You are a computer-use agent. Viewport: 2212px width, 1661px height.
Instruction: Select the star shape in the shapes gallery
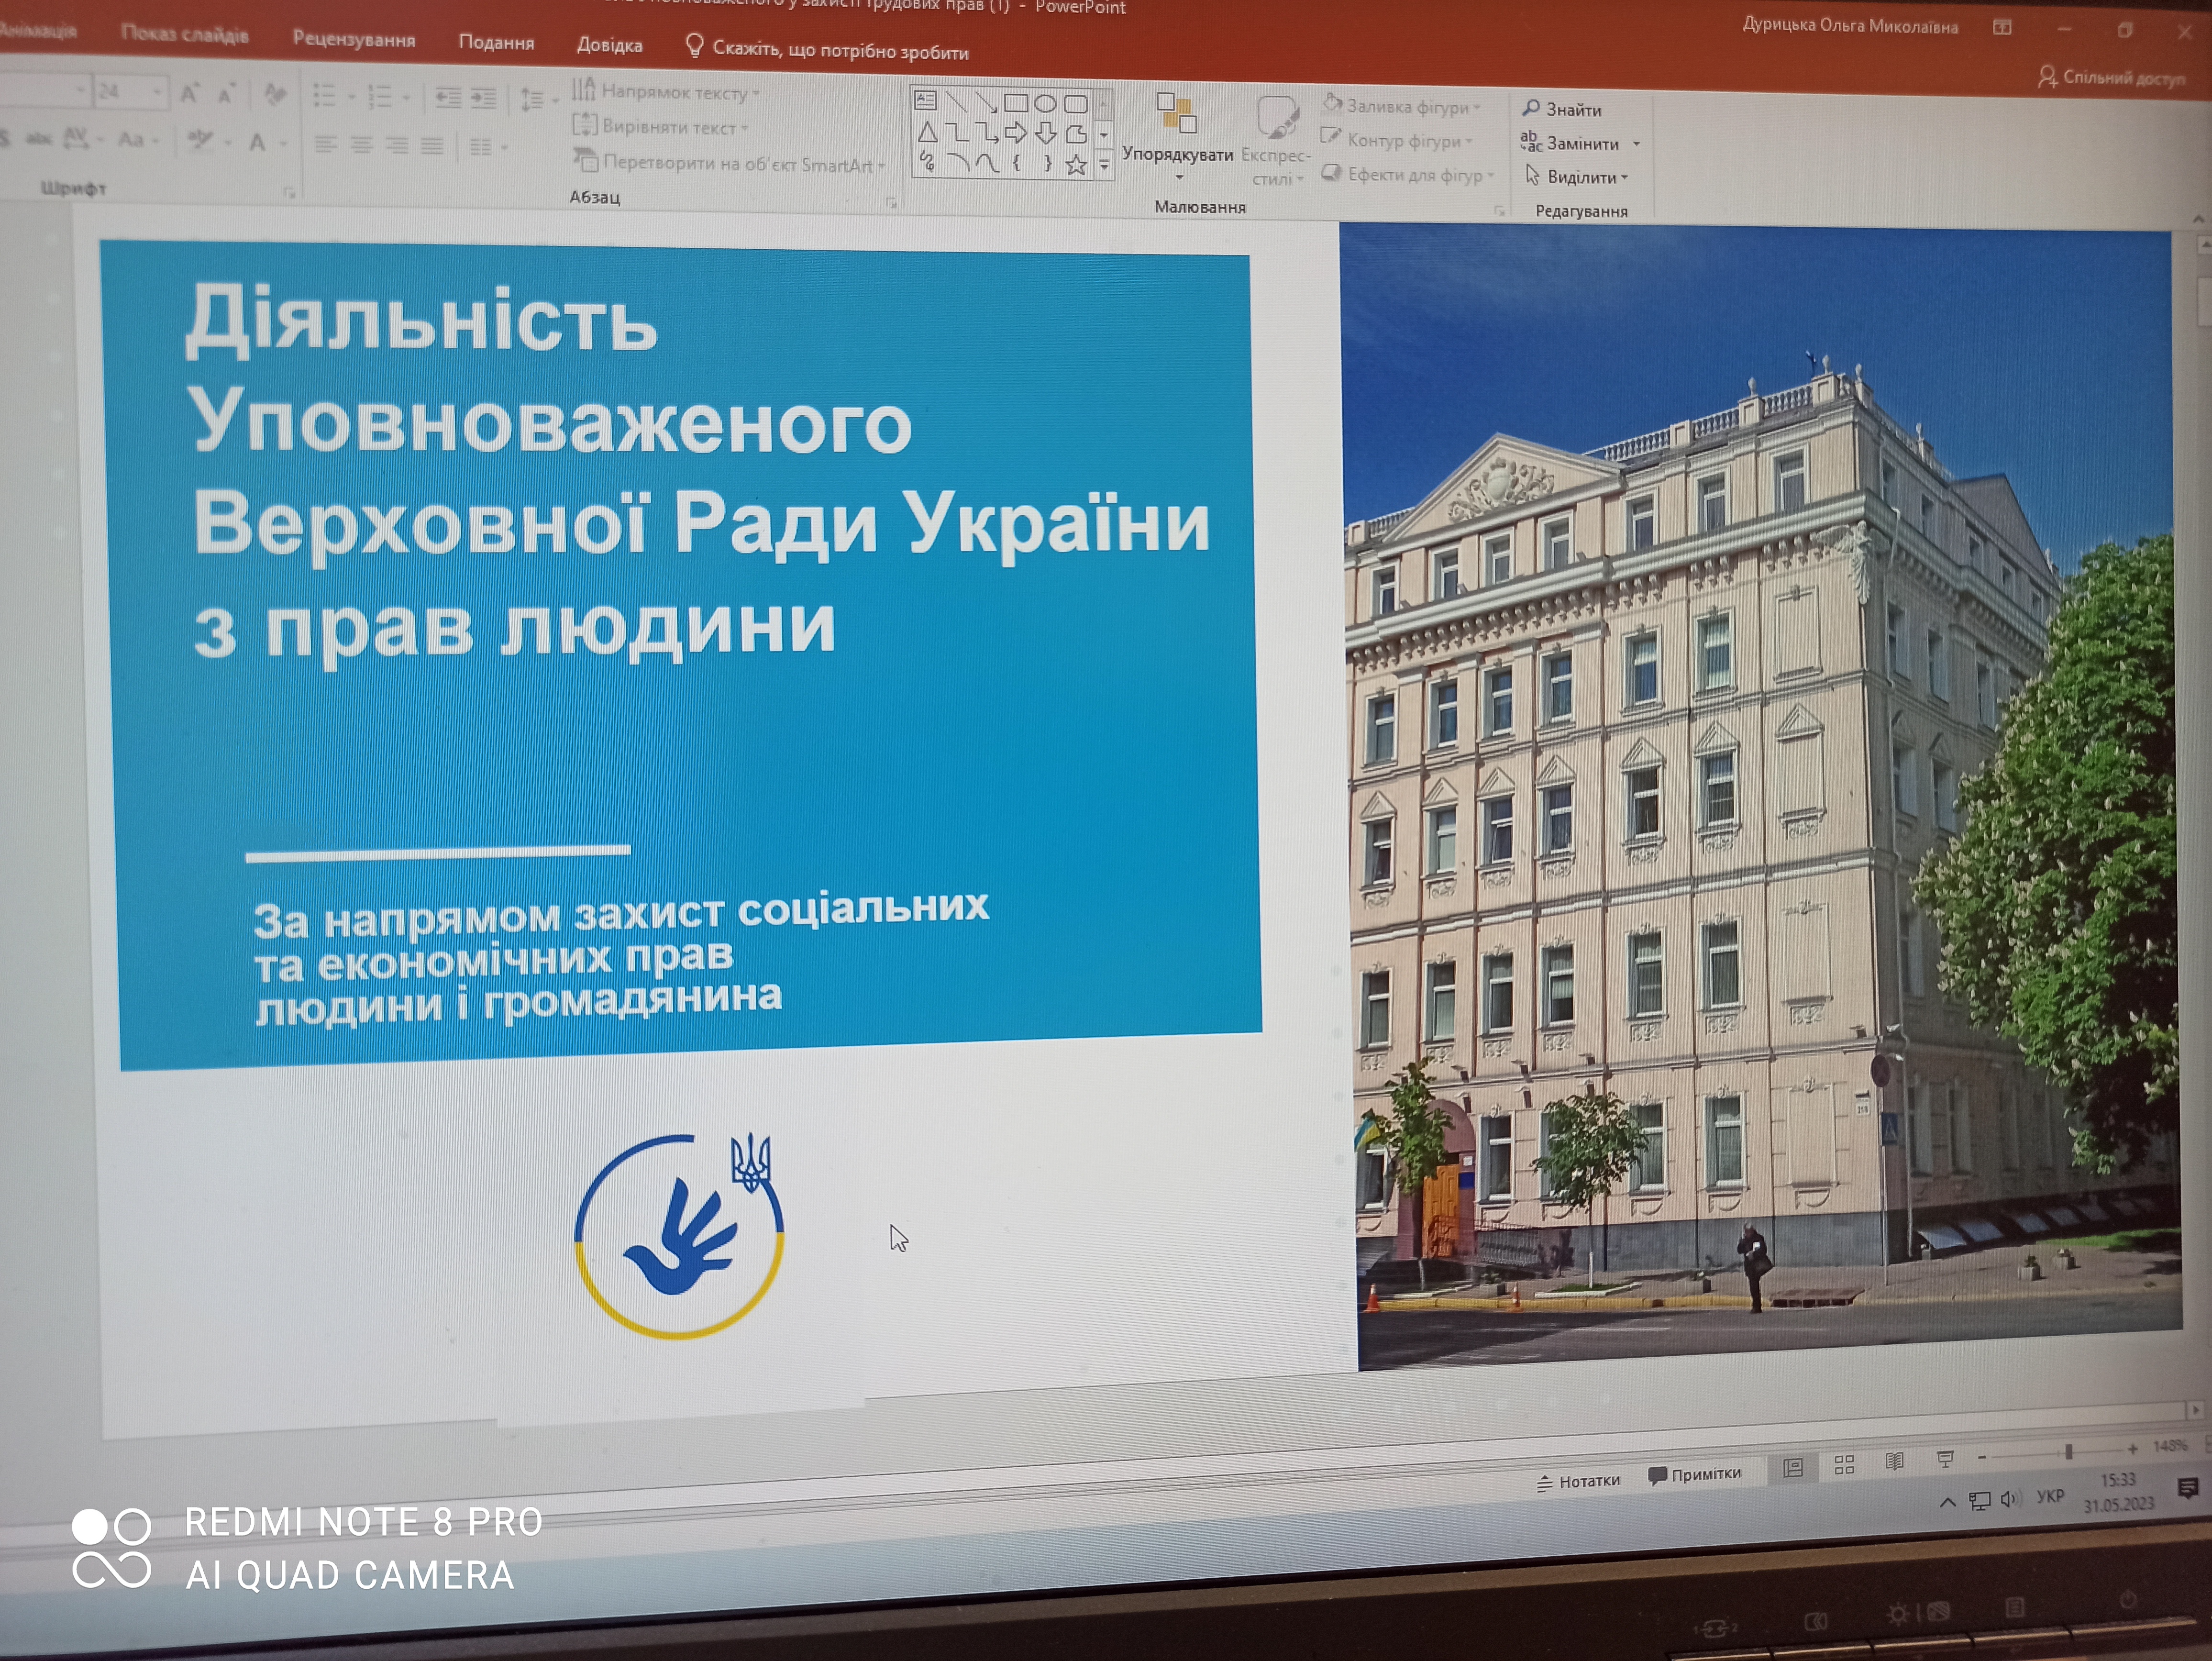[x=1076, y=165]
